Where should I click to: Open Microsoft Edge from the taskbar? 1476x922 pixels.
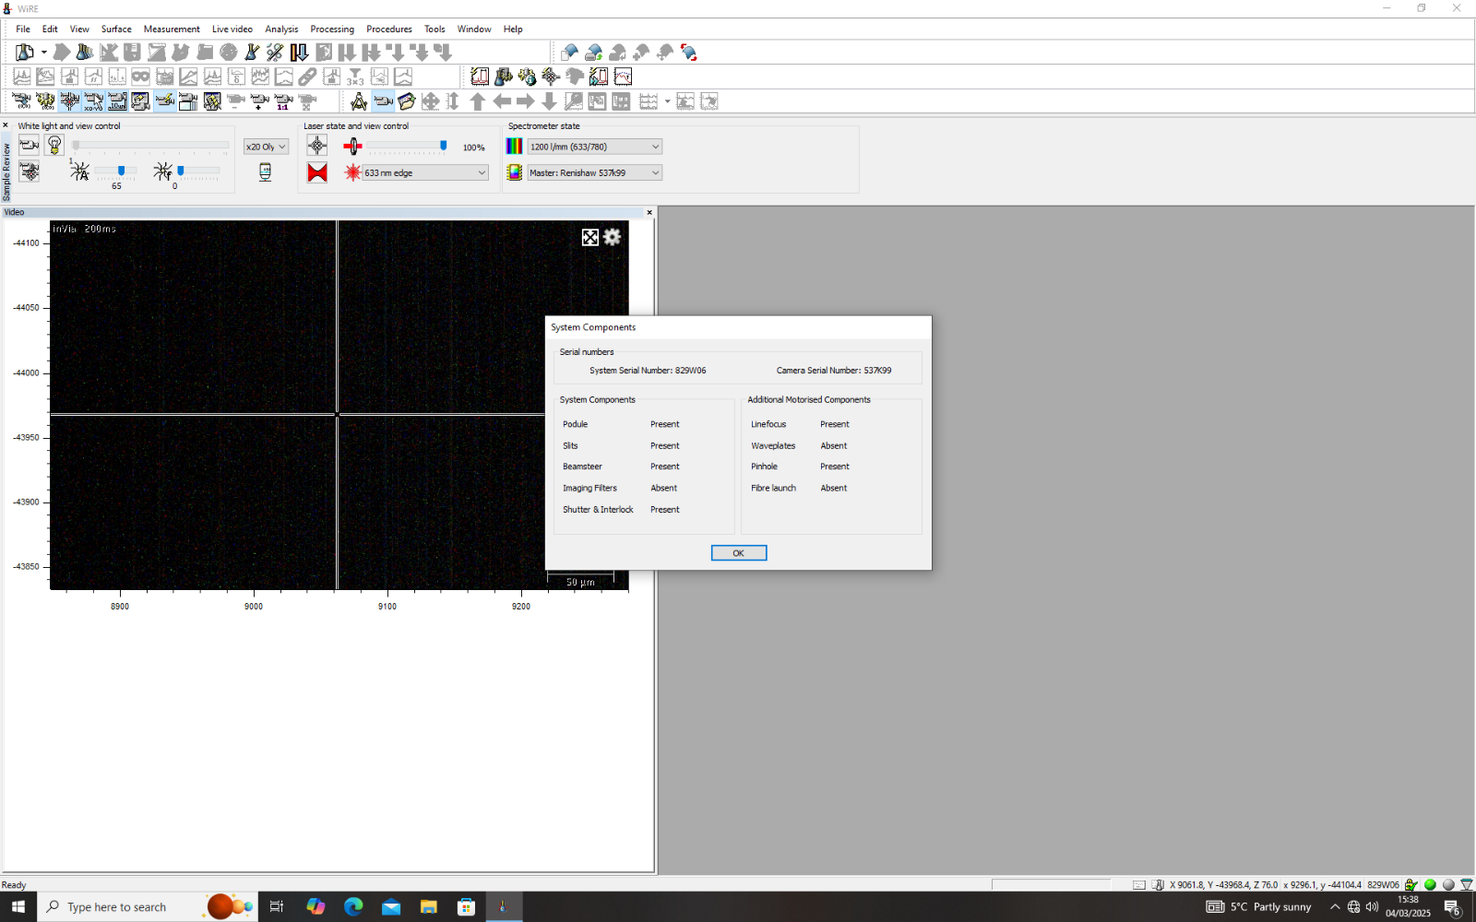tap(353, 907)
